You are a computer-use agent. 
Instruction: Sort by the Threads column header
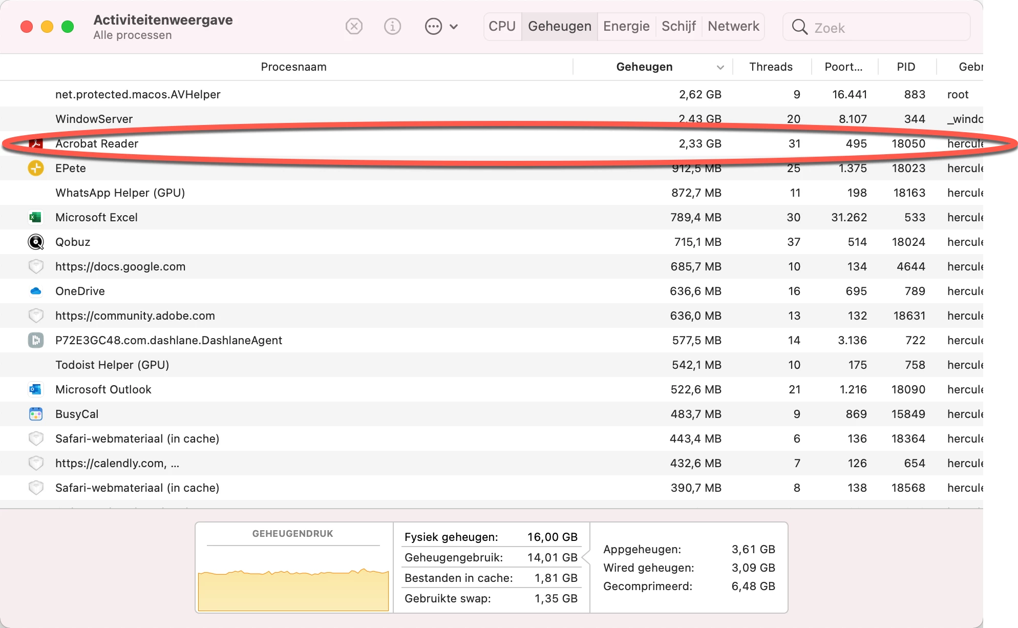point(771,67)
